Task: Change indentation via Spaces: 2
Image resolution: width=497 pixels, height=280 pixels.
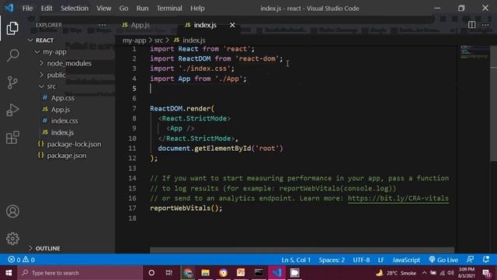Action: [332, 260]
